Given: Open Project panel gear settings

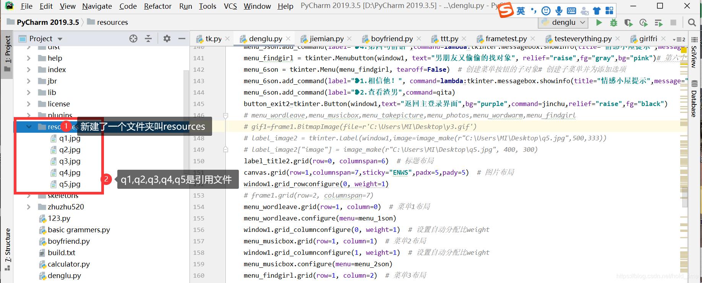Looking at the screenshot, I should [167, 39].
